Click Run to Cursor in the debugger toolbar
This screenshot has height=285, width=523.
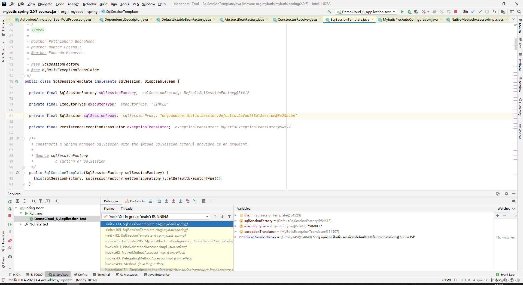[195, 201]
